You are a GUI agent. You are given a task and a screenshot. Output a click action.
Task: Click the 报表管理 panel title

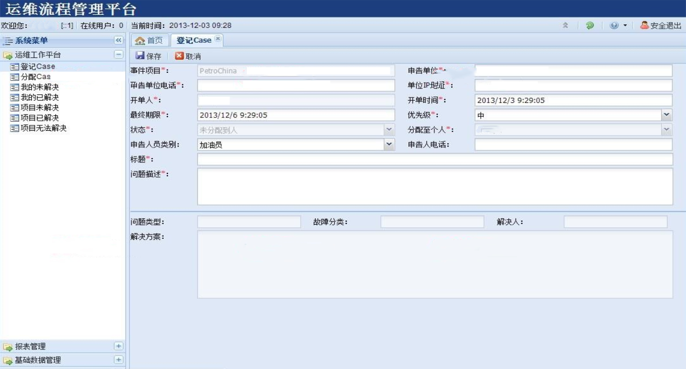31,347
